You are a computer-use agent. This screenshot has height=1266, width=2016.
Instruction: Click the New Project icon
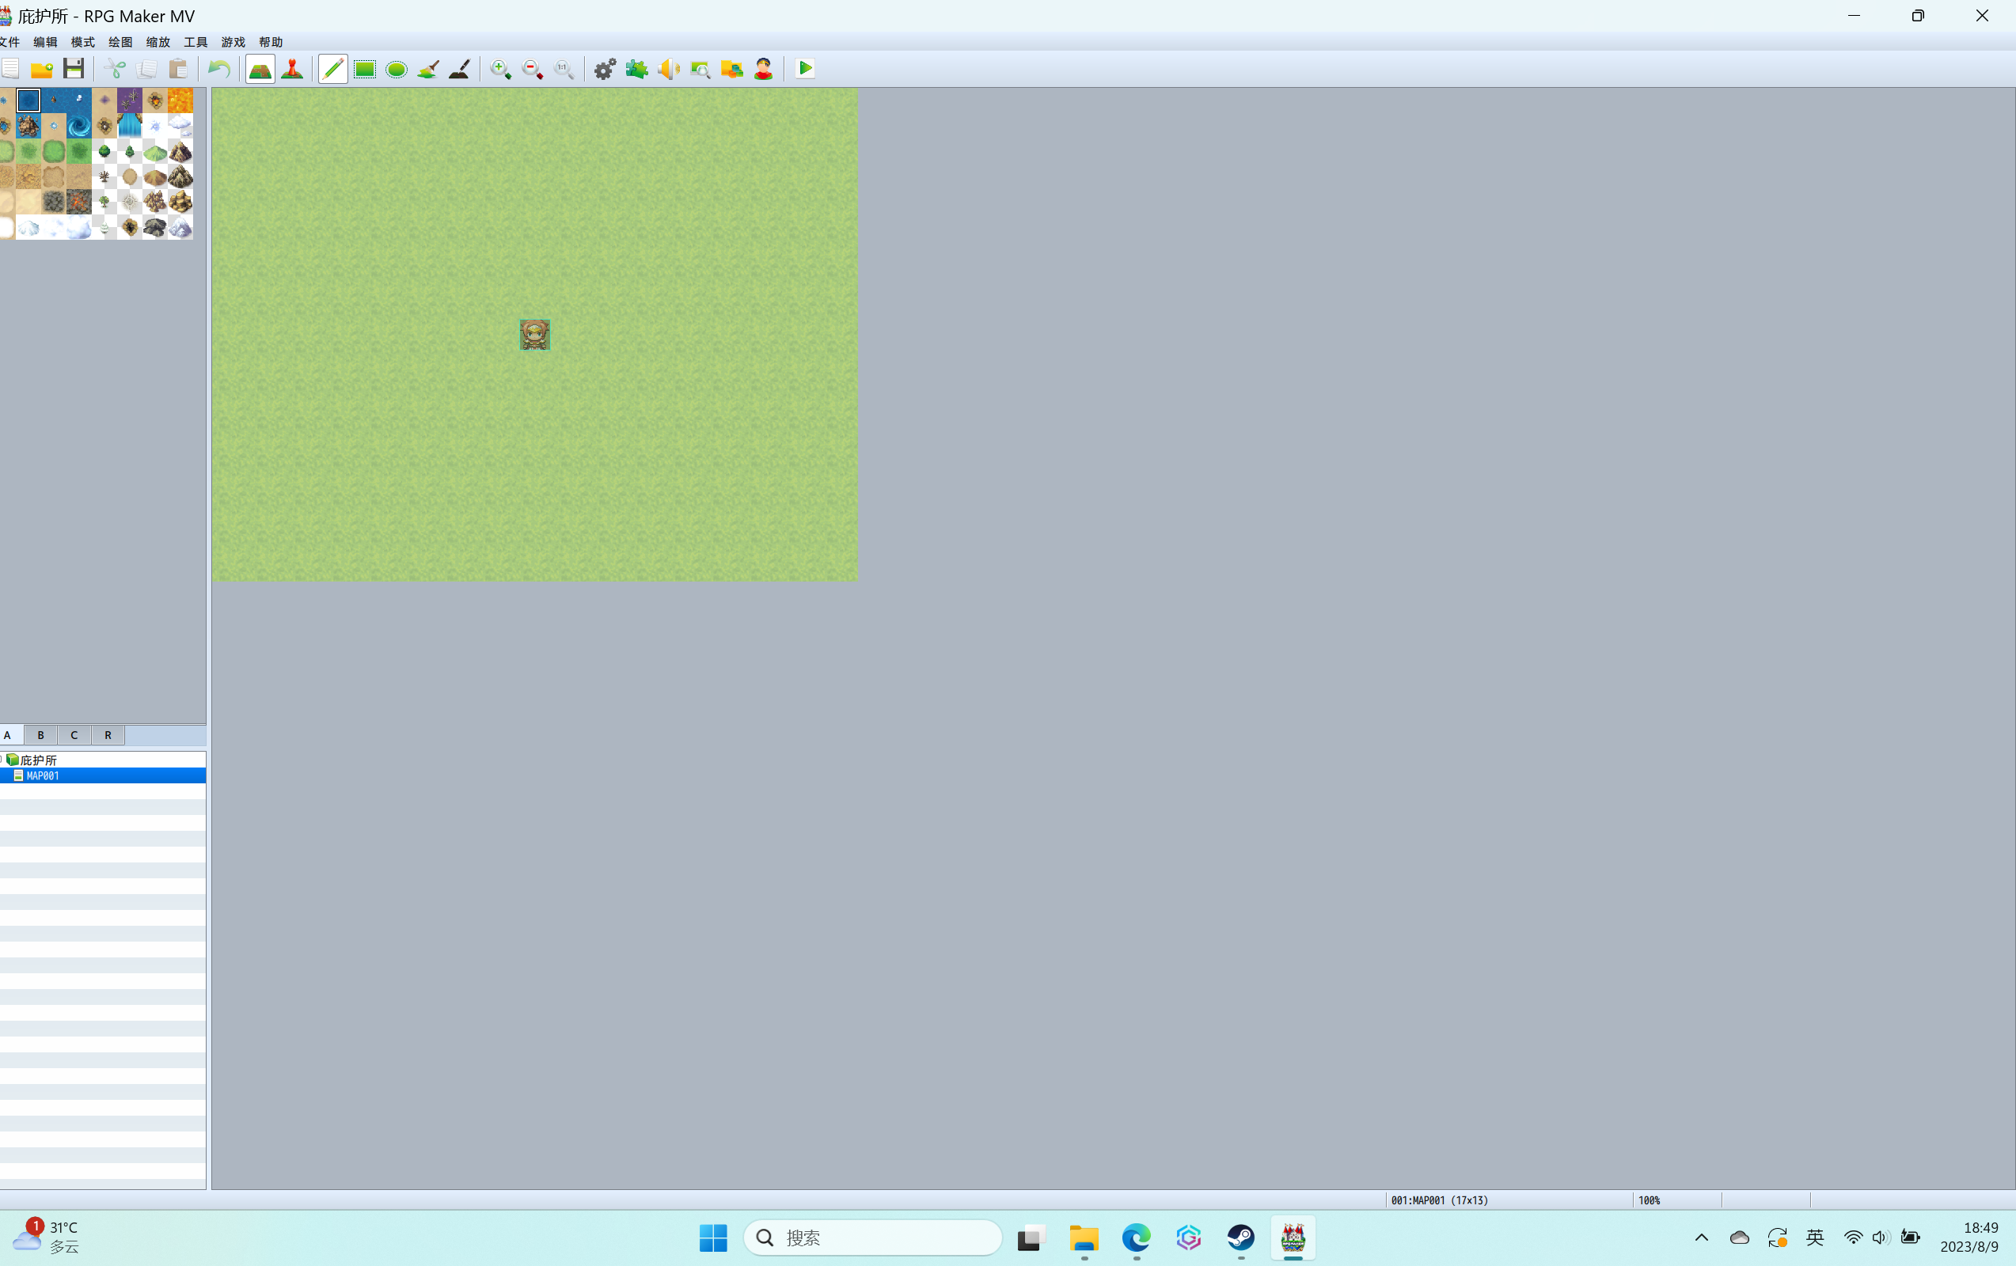pos(10,70)
